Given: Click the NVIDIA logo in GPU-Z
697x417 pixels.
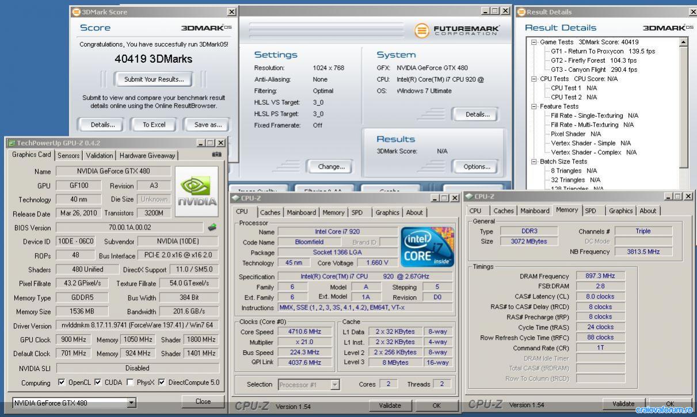Looking at the screenshot, I should click(x=197, y=192).
